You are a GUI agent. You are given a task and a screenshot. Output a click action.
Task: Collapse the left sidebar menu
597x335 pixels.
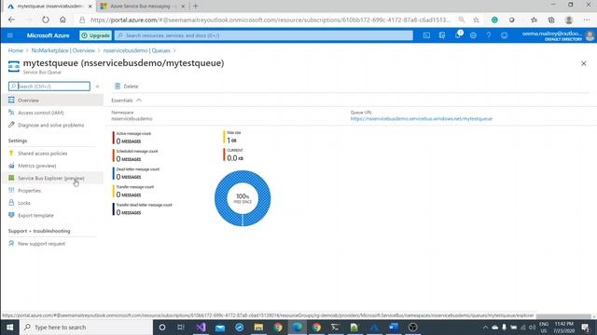coord(97,87)
